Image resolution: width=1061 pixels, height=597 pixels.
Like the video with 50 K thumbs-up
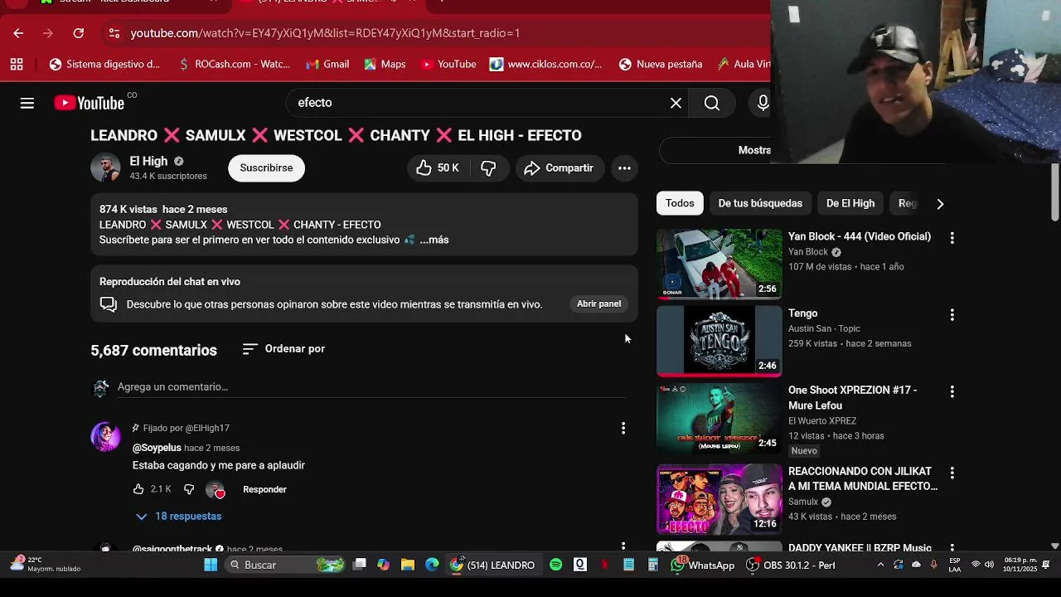(438, 168)
